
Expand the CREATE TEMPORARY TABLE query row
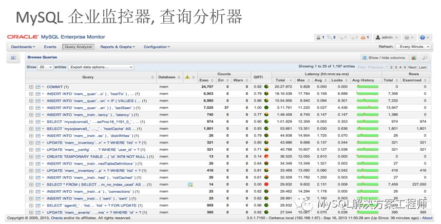[x=31, y=157]
